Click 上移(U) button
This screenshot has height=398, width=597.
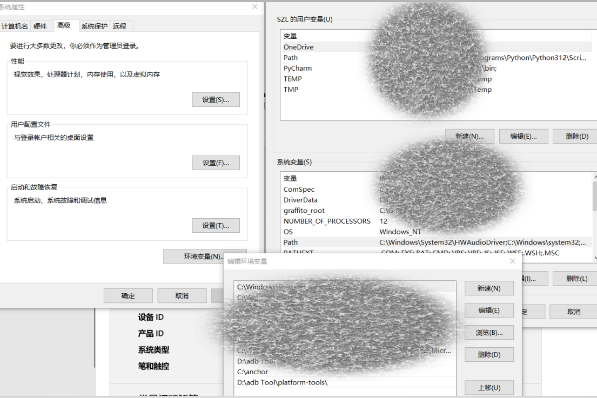coord(489,388)
